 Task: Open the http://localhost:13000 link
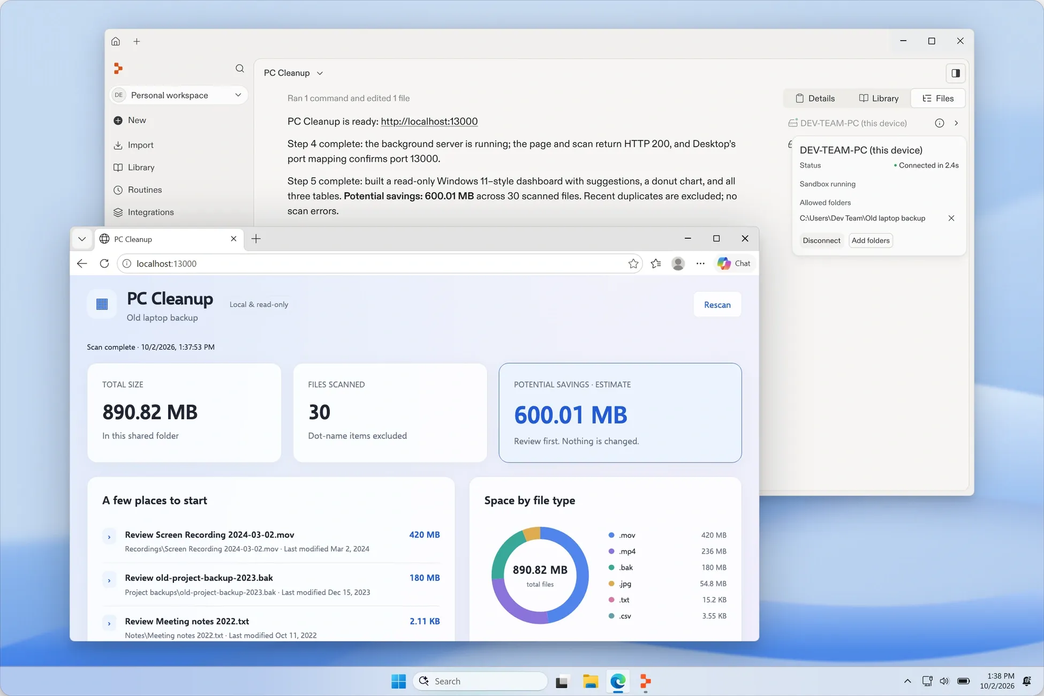coord(429,121)
